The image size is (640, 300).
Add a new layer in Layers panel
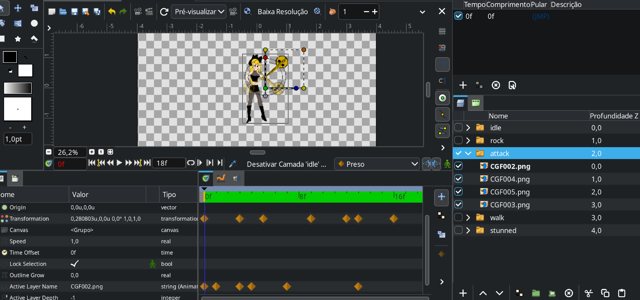[x=463, y=293]
